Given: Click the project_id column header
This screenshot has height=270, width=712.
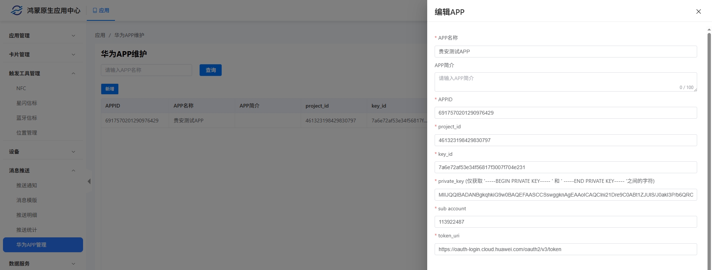Looking at the screenshot, I should click(x=334, y=106).
